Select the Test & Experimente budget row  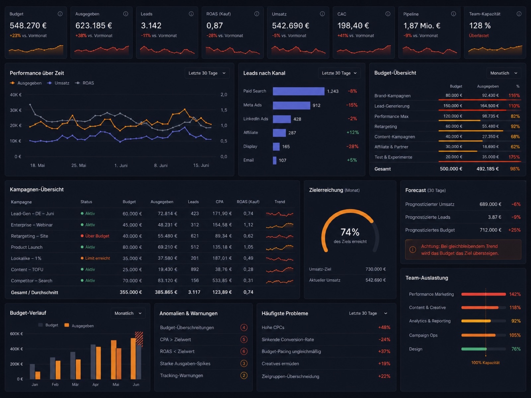tap(447, 157)
